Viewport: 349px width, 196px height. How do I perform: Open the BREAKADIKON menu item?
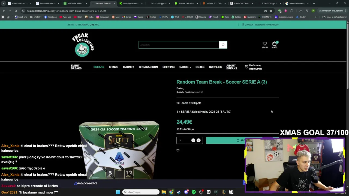pyautogui.click(x=148, y=67)
